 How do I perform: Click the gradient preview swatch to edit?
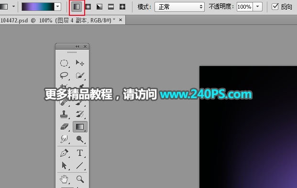click(x=38, y=7)
